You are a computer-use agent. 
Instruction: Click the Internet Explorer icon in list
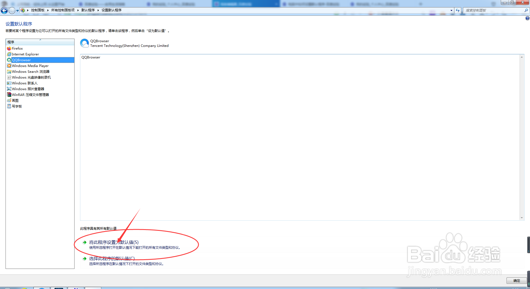9,54
